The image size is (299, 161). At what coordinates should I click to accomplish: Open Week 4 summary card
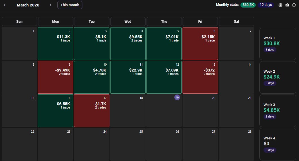point(278,144)
